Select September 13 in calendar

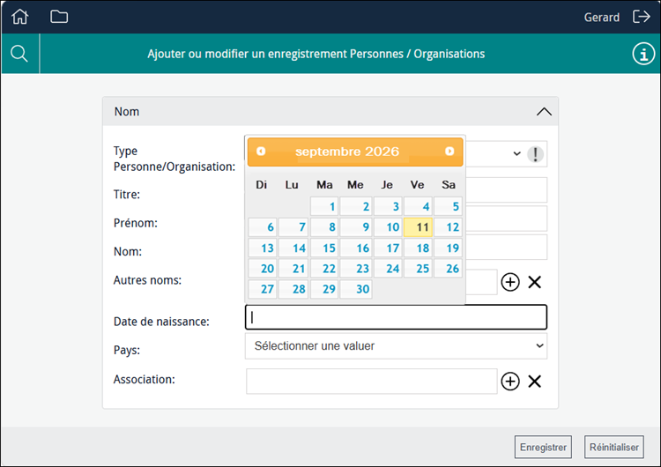coord(263,248)
